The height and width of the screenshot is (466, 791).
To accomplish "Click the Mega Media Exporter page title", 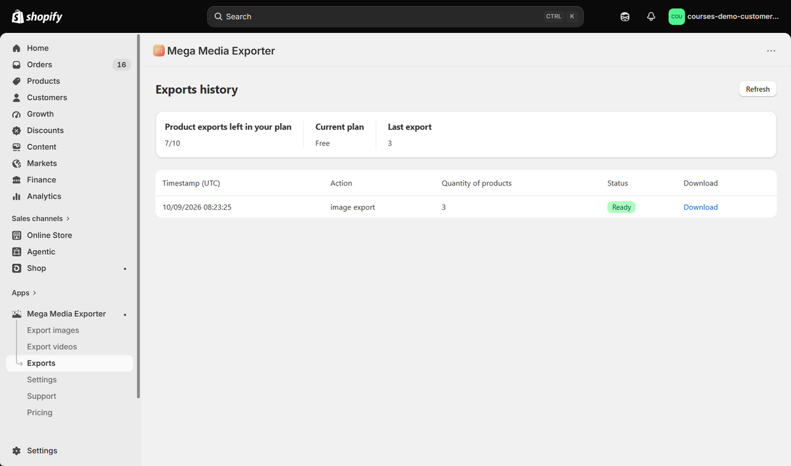I will (221, 51).
